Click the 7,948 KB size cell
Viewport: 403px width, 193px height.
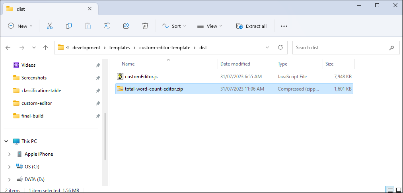343,77
